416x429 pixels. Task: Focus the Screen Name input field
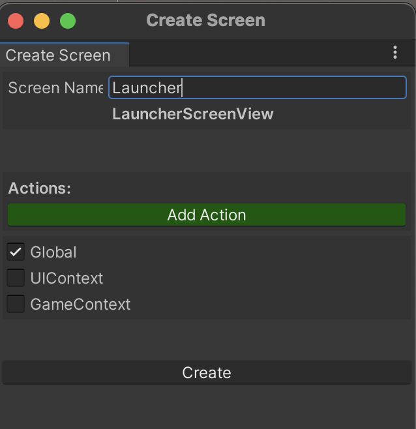pyautogui.click(x=258, y=87)
